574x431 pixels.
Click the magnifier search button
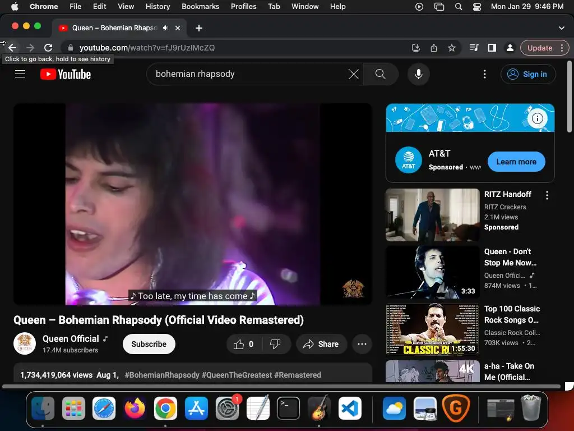pyautogui.click(x=381, y=74)
